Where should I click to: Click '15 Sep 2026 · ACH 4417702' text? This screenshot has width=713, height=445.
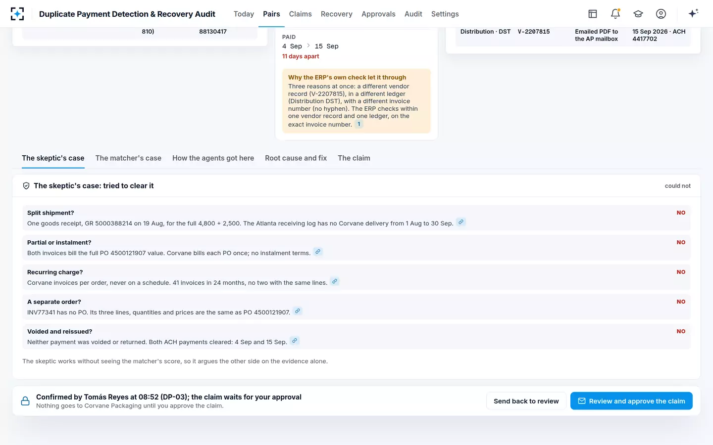659,35
